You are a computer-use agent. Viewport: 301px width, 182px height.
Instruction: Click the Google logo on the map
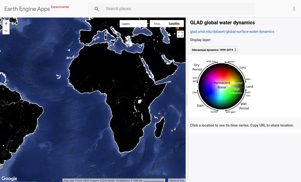coord(9,178)
